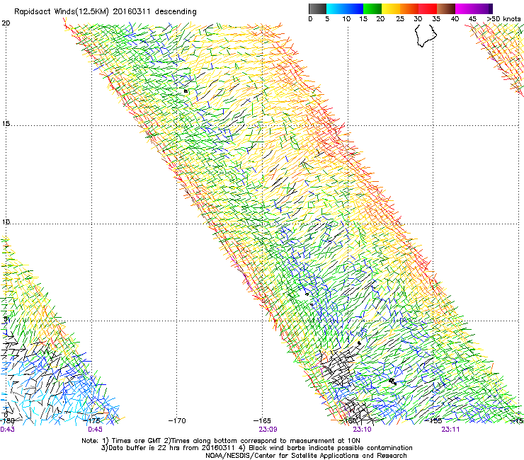Select the red 30-35 knots legend swatch
Screen dimensions: 524x460
point(428,8)
